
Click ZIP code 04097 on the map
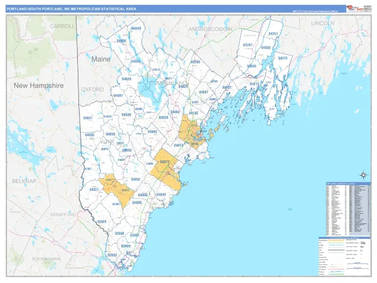click(x=204, y=92)
